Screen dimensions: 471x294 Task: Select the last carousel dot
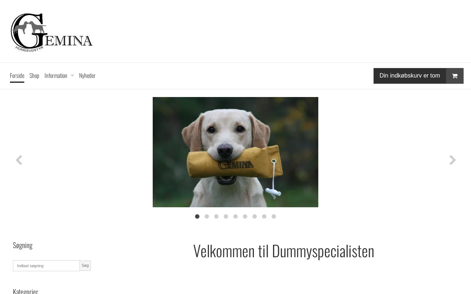(x=274, y=216)
